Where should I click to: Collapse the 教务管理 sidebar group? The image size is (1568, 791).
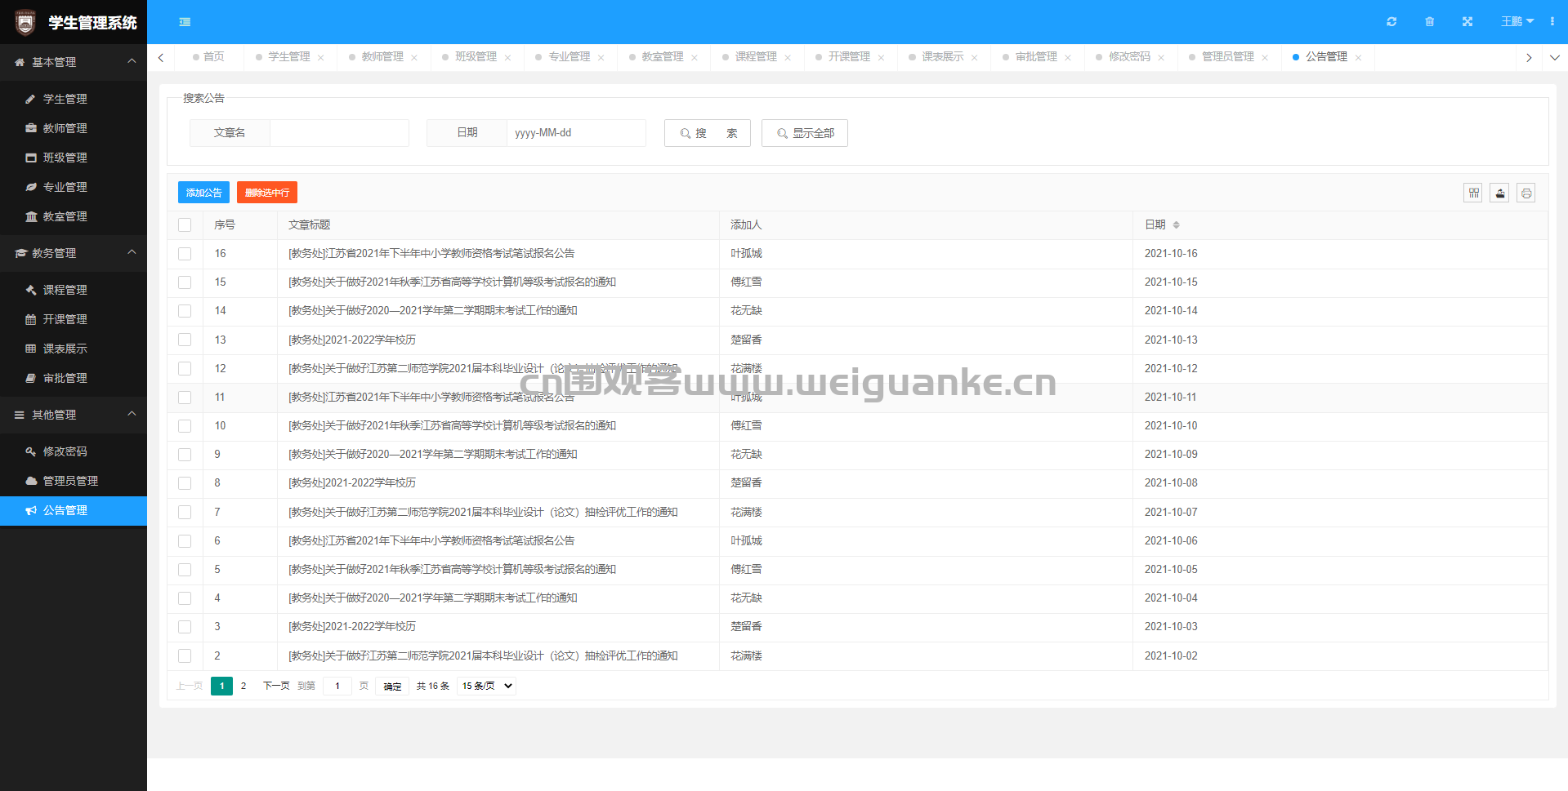tap(74, 253)
